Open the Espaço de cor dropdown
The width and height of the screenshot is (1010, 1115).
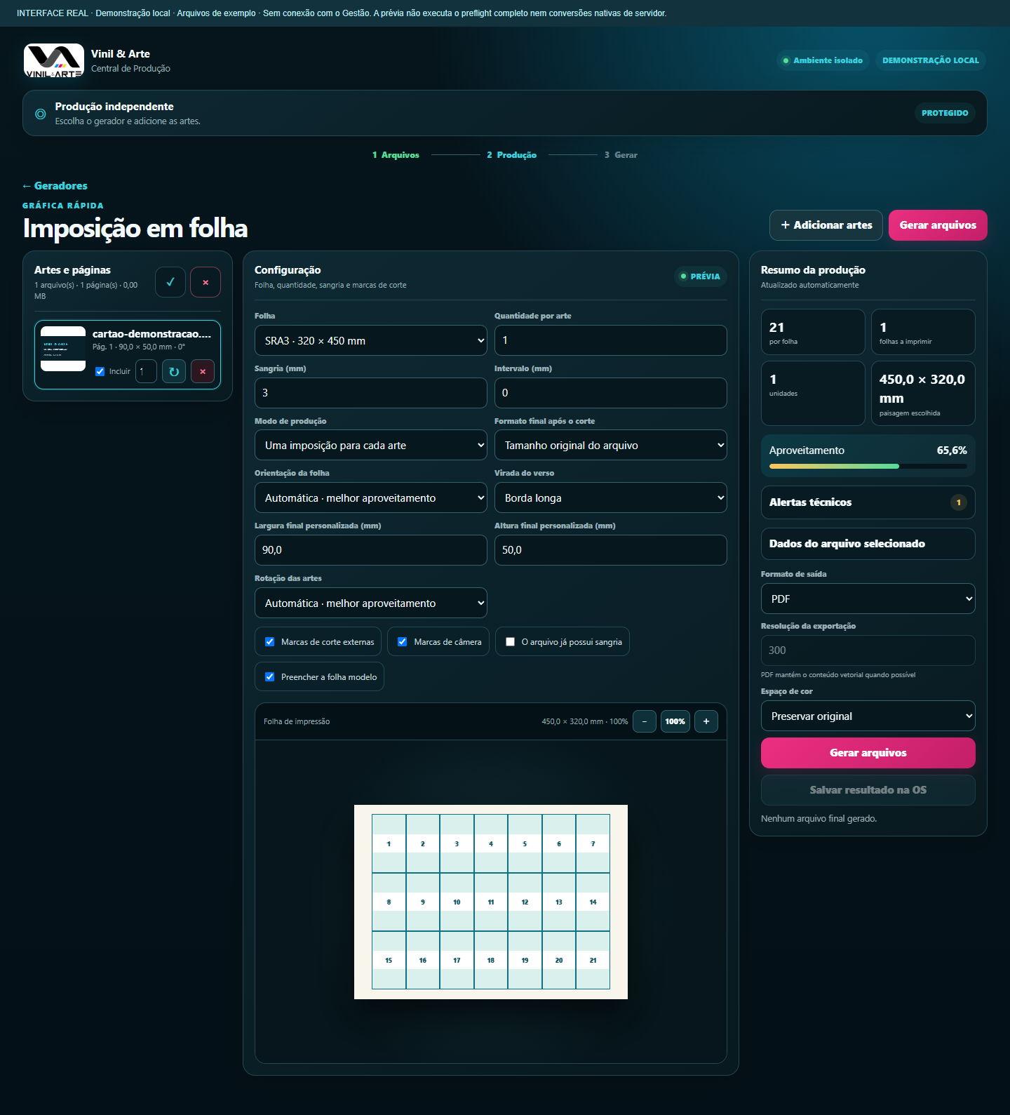(x=868, y=716)
